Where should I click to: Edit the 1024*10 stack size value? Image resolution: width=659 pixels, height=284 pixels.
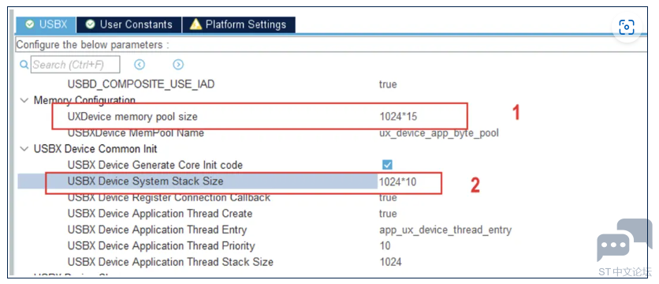(x=398, y=181)
